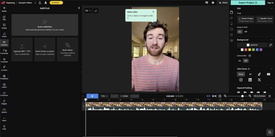Click Dub video card
Image resolution: width=275 pixels, height=137 pixels.
click(67, 49)
